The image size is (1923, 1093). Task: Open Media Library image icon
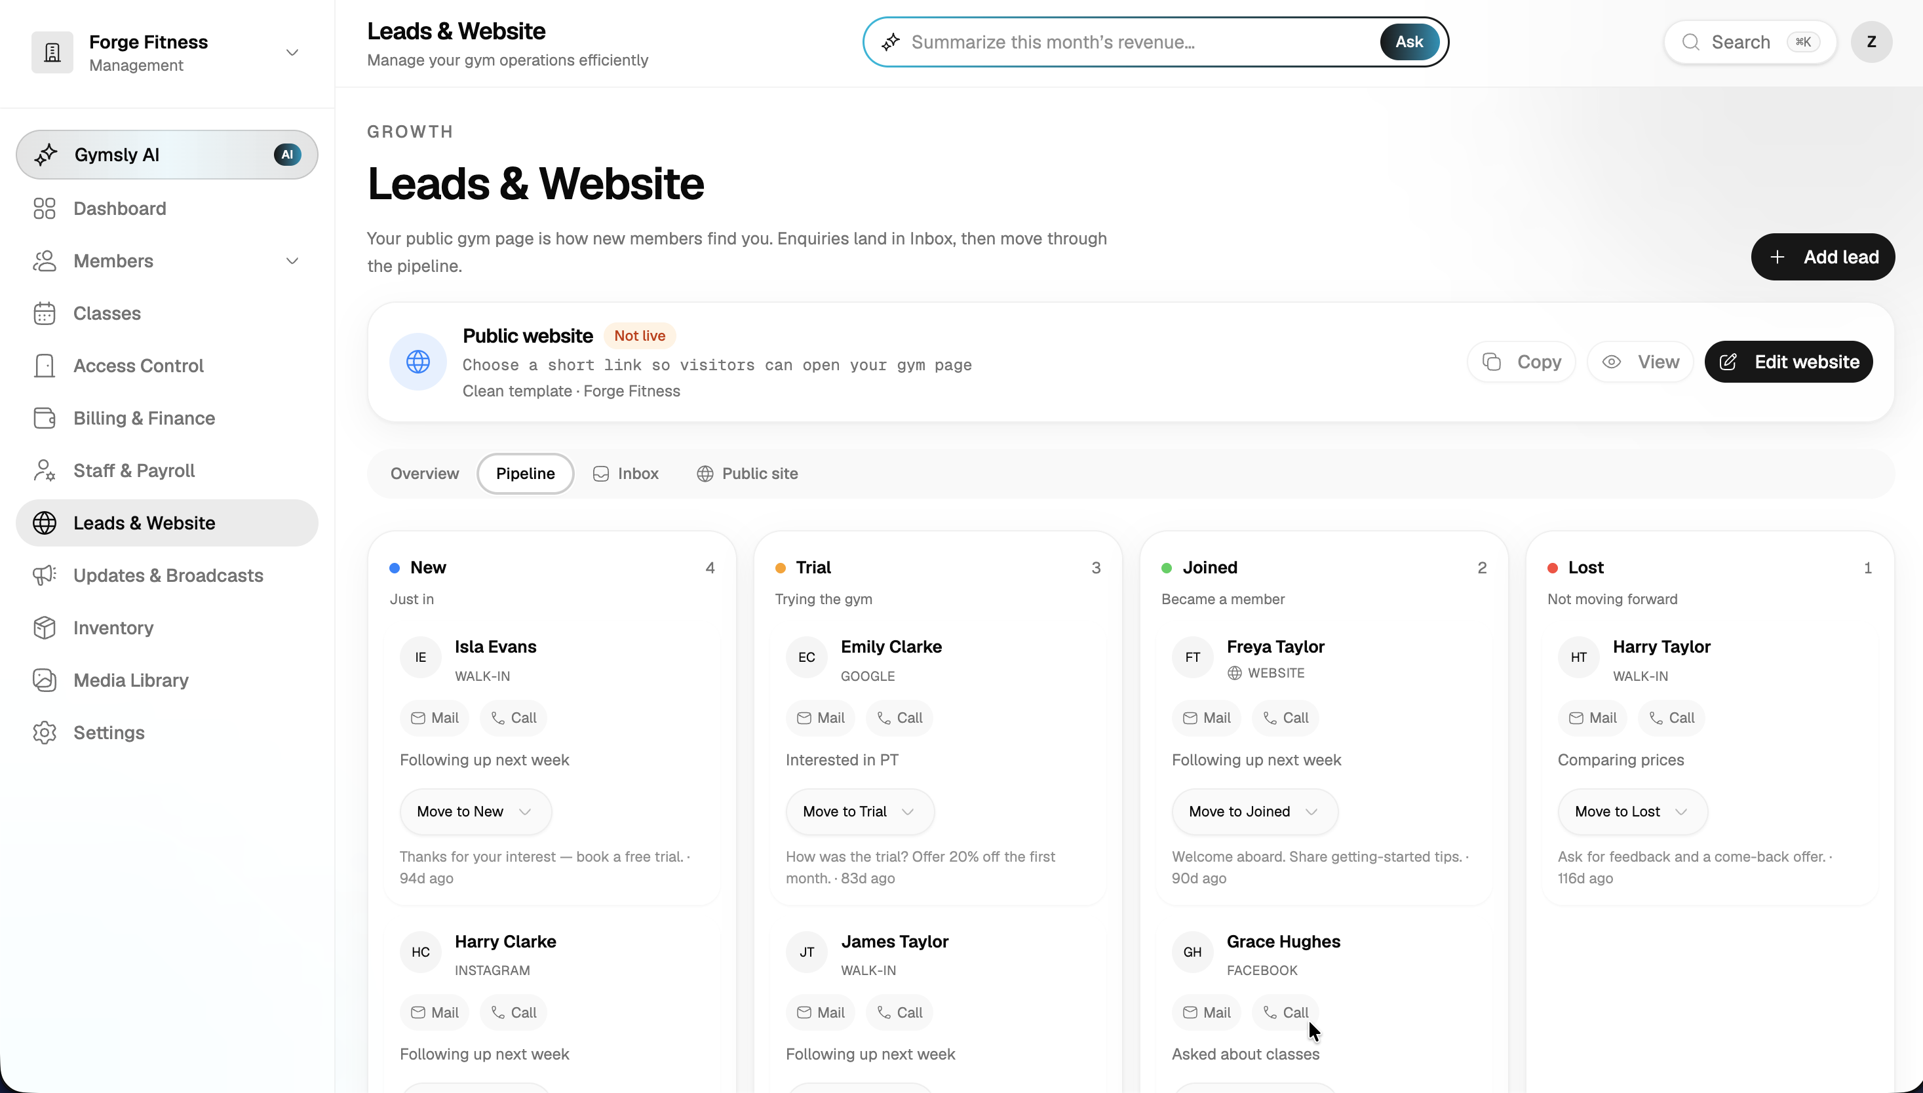pyautogui.click(x=45, y=680)
